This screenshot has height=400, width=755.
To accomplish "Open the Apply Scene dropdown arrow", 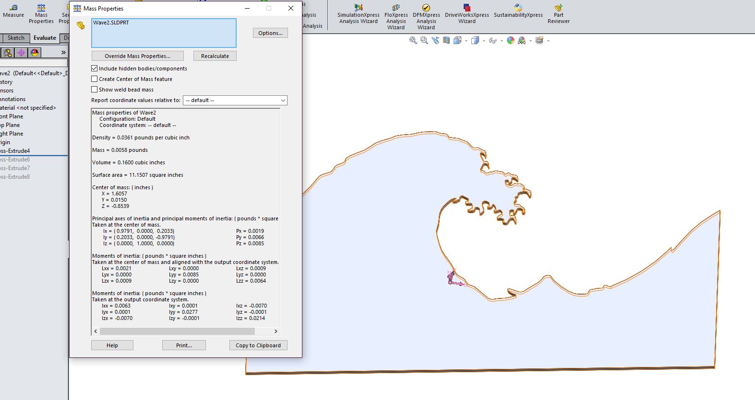I will [530, 41].
